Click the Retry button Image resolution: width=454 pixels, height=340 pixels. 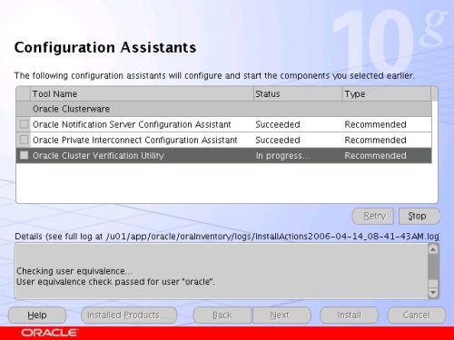(373, 216)
